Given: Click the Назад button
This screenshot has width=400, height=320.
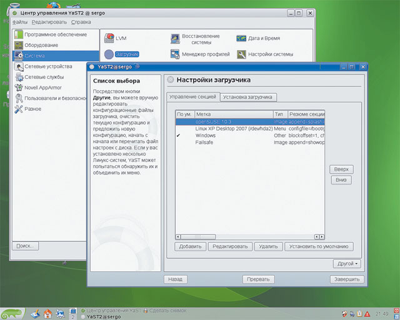Looking at the screenshot, I should pyautogui.click(x=175, y=279).
